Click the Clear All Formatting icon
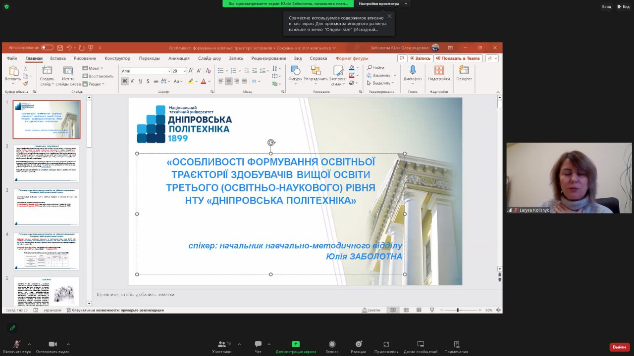Screen dimensions: 634x356 (x=210, y=71)
